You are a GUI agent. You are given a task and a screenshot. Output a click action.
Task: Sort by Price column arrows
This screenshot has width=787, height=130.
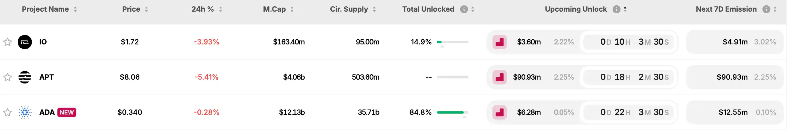click(146, 10)
